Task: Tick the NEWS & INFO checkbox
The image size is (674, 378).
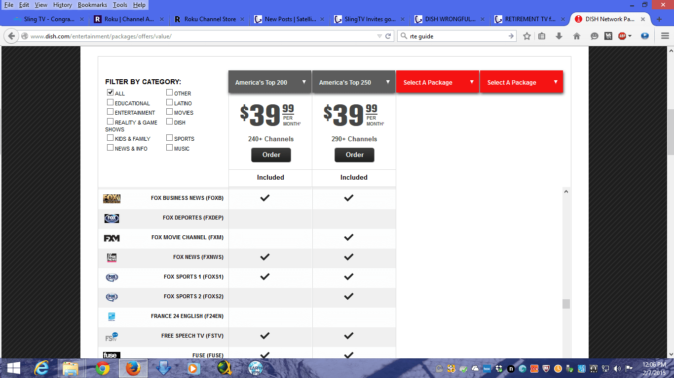Action: pyautogui.click(x=111, y=148)
